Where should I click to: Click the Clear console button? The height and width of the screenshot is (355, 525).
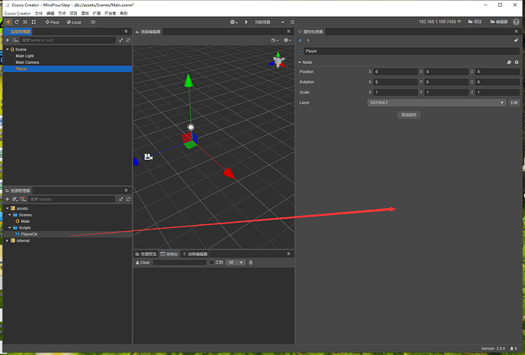click(x=142, y=263)
